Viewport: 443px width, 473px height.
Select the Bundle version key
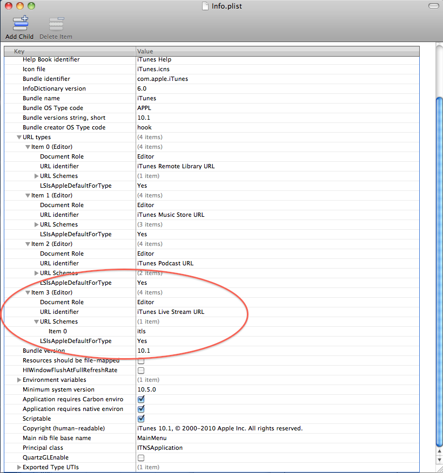tap(44, 351)
